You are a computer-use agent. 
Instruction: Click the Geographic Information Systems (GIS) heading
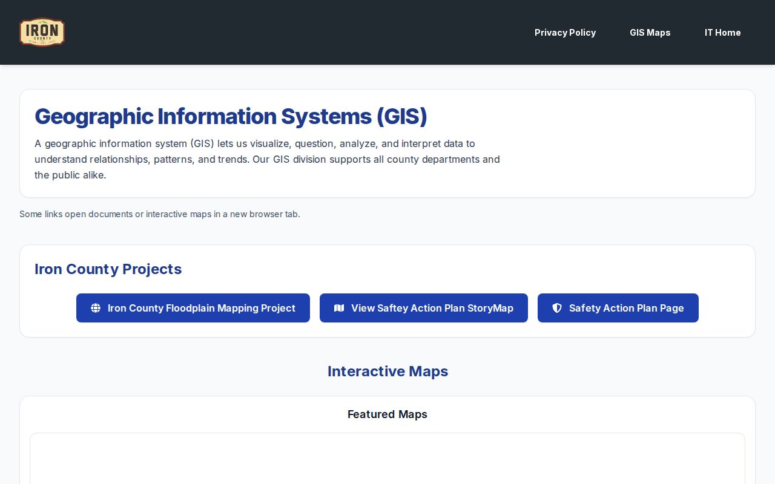click(231, 116)
